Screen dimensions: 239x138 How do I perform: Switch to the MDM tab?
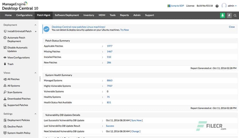pos(102,15)
